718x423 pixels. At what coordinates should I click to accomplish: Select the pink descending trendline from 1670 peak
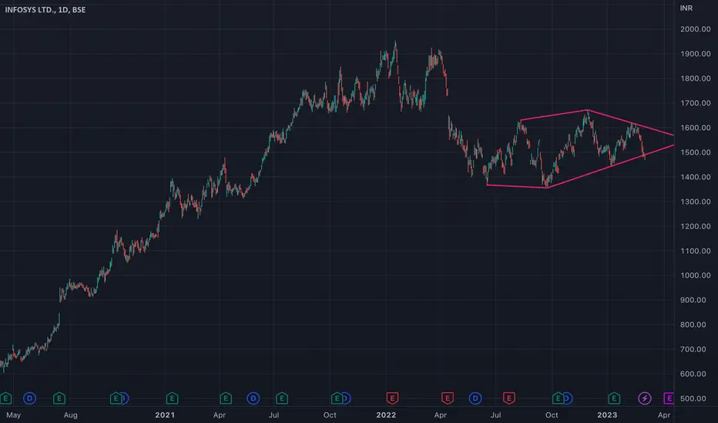(x=631, y=122)
